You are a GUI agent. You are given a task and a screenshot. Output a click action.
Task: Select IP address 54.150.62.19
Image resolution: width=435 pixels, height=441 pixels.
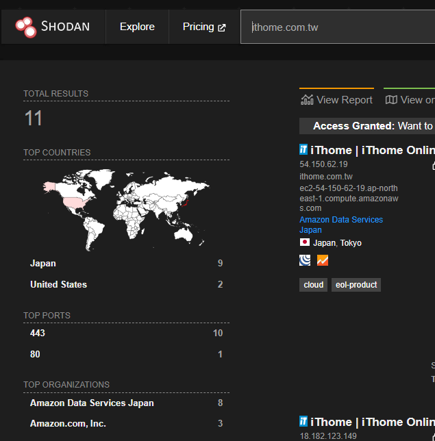323,164
